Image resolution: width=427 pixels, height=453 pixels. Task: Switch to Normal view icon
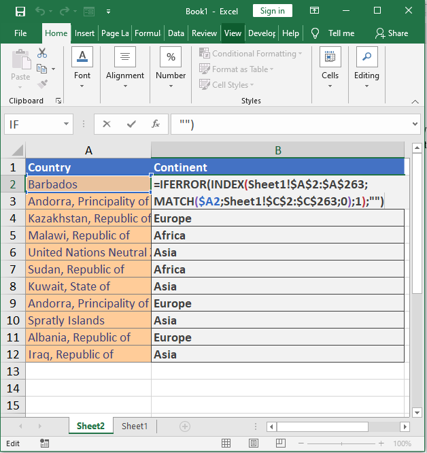click(x=226, y=443)
